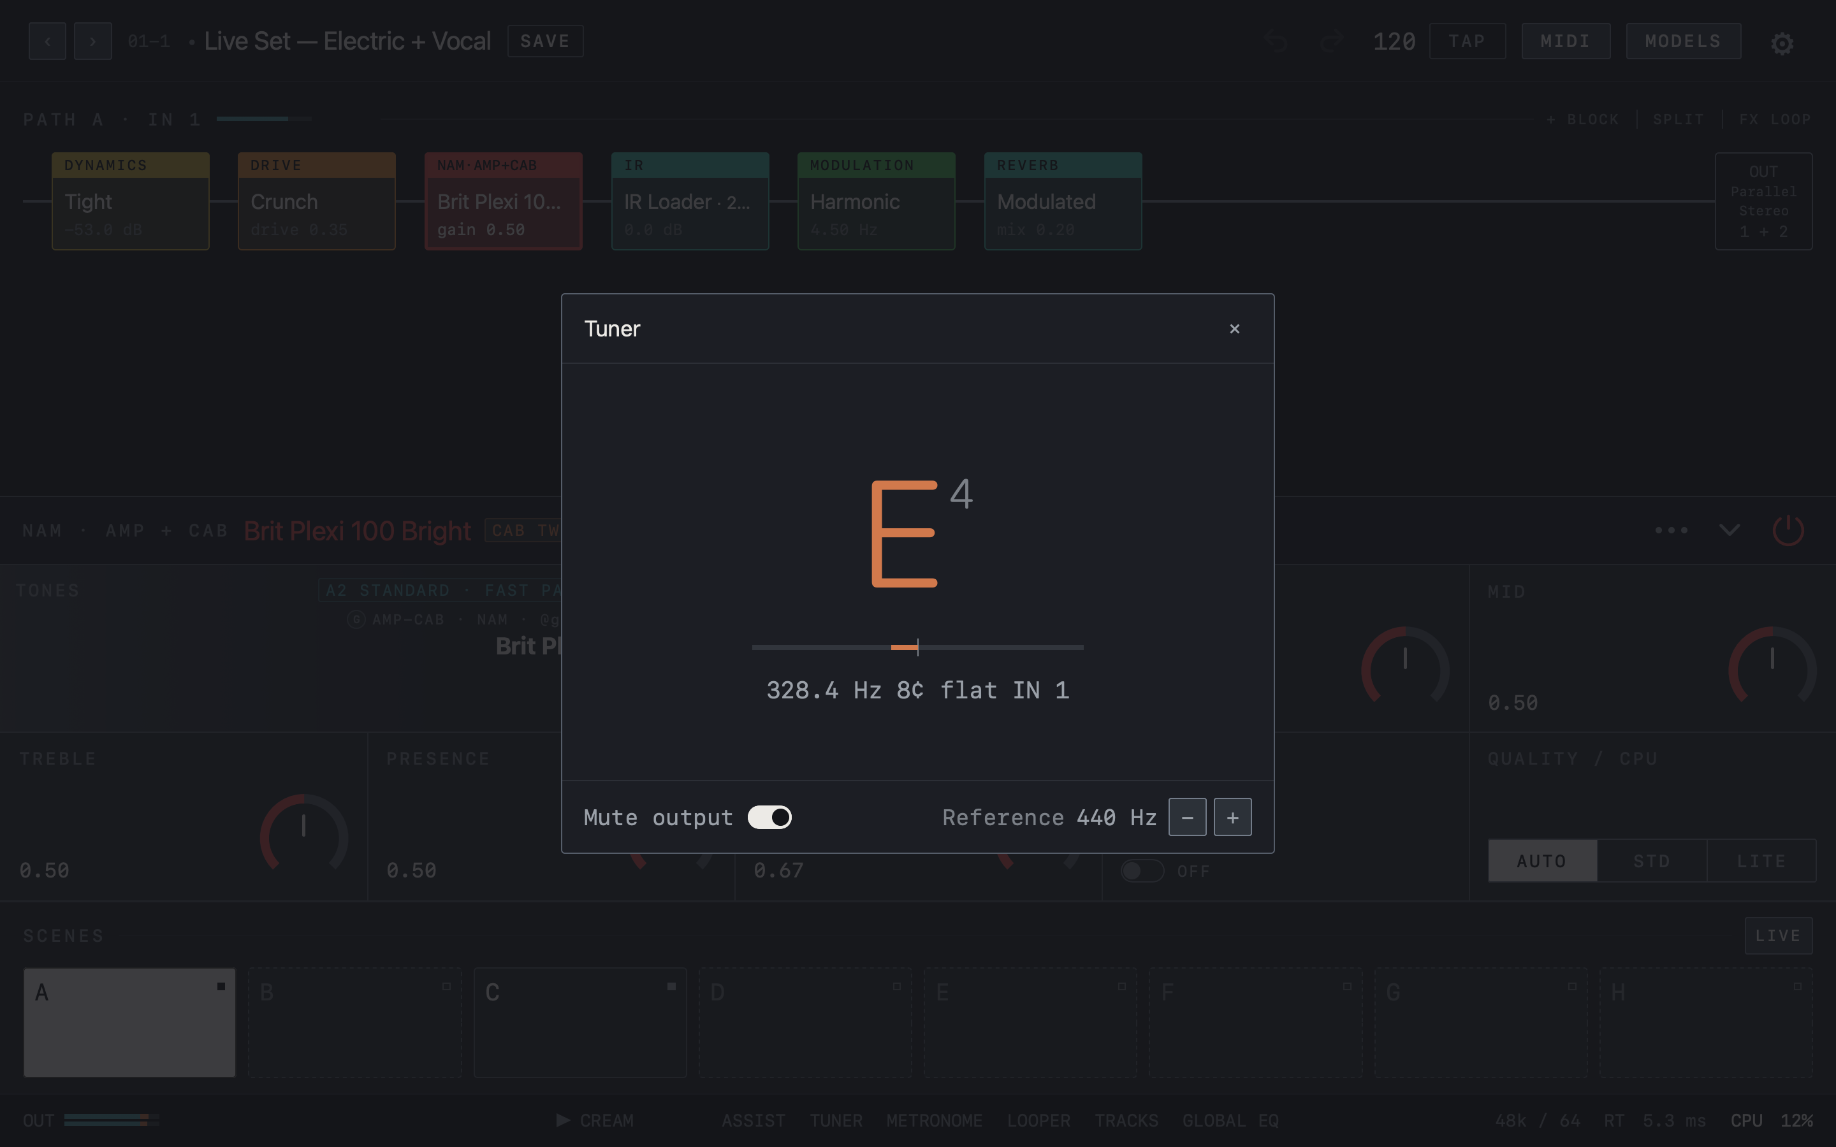
Task: Select scene A
Action: coord(130,1022)
